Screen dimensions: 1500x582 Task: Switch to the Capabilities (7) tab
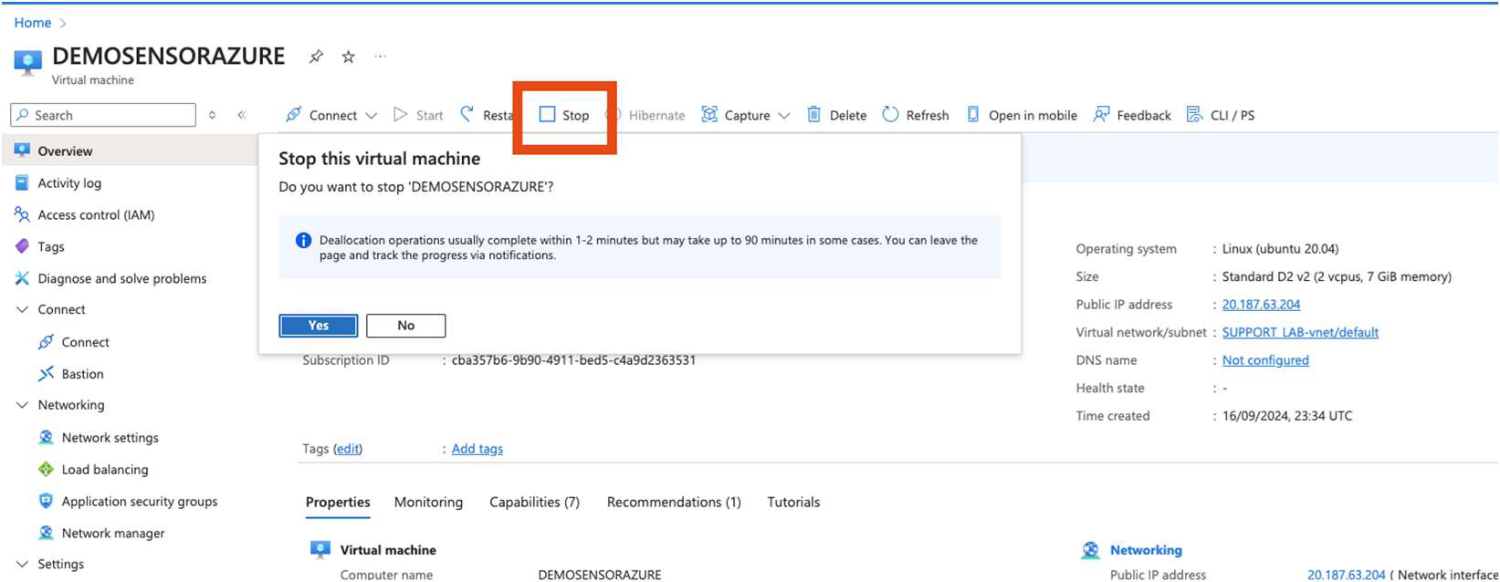pyautogui.click(x=534, y=503)
